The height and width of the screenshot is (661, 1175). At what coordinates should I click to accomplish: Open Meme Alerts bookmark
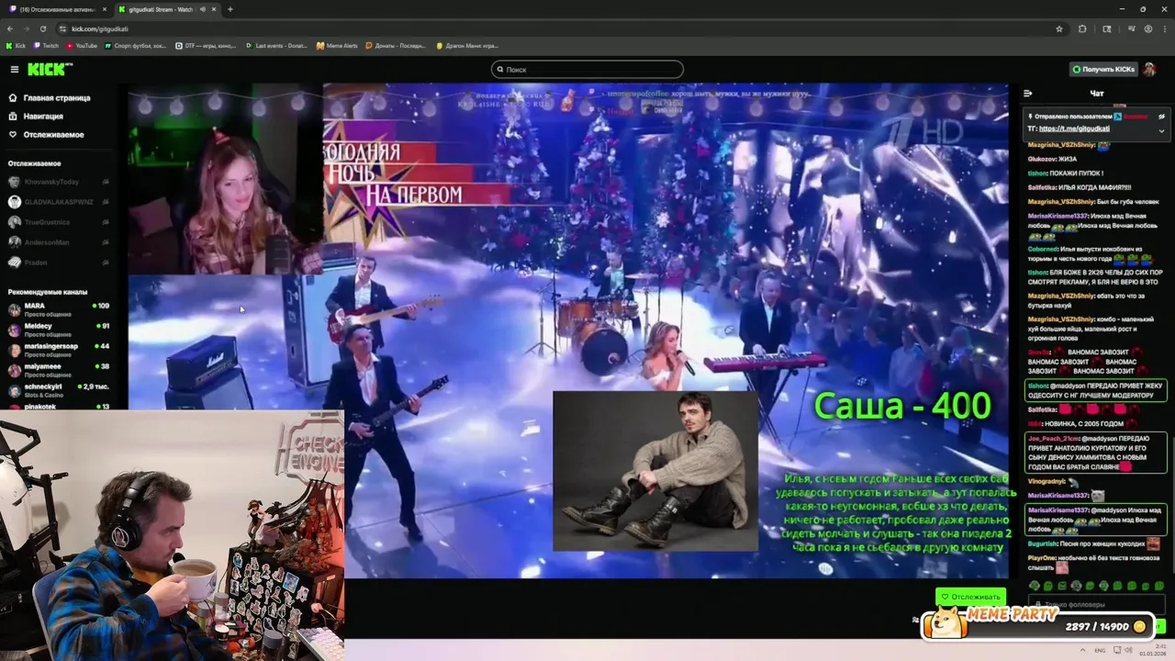click(338, 45)
